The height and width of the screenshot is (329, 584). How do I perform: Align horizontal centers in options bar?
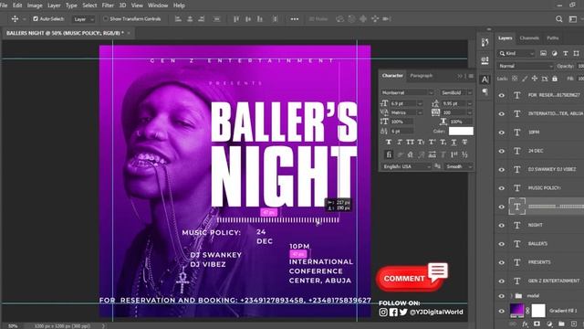click(x=190, y=18)
